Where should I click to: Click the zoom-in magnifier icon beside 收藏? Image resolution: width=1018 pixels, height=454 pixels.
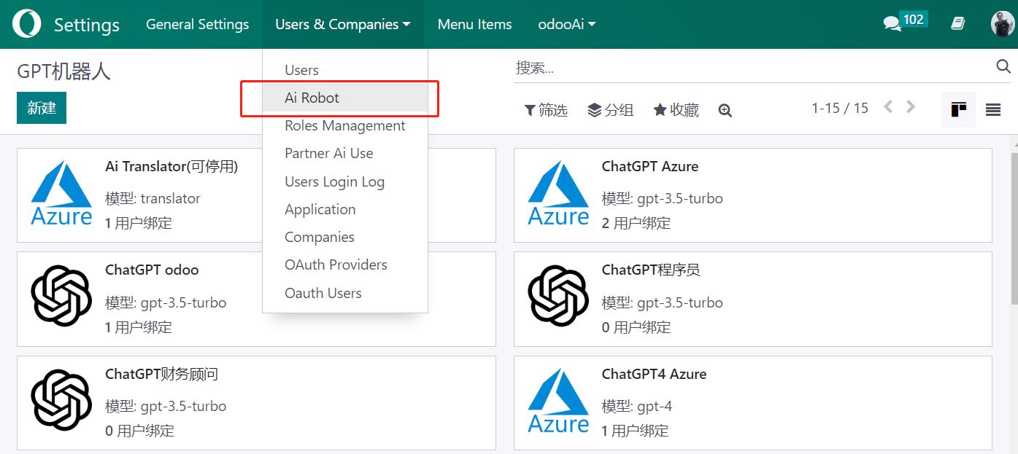click(725, 110)
